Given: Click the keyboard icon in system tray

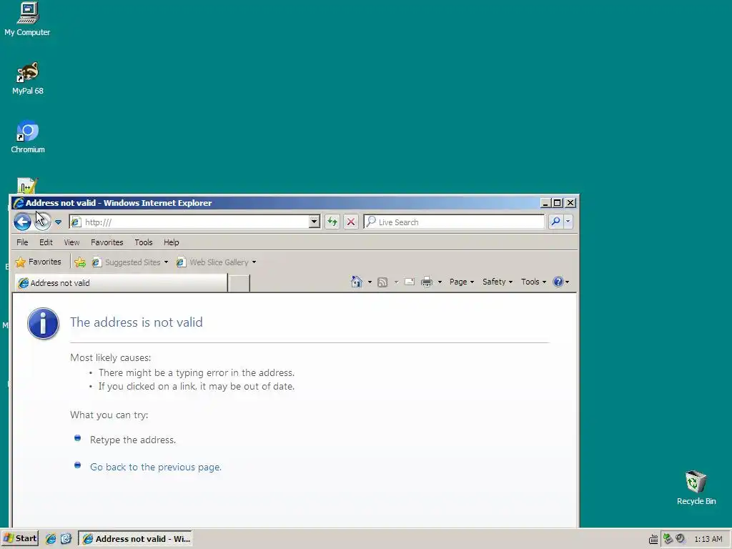Looking at the screenshot, I should 653,540.
